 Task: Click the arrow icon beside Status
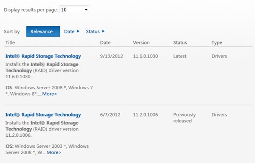pos(103,31)
